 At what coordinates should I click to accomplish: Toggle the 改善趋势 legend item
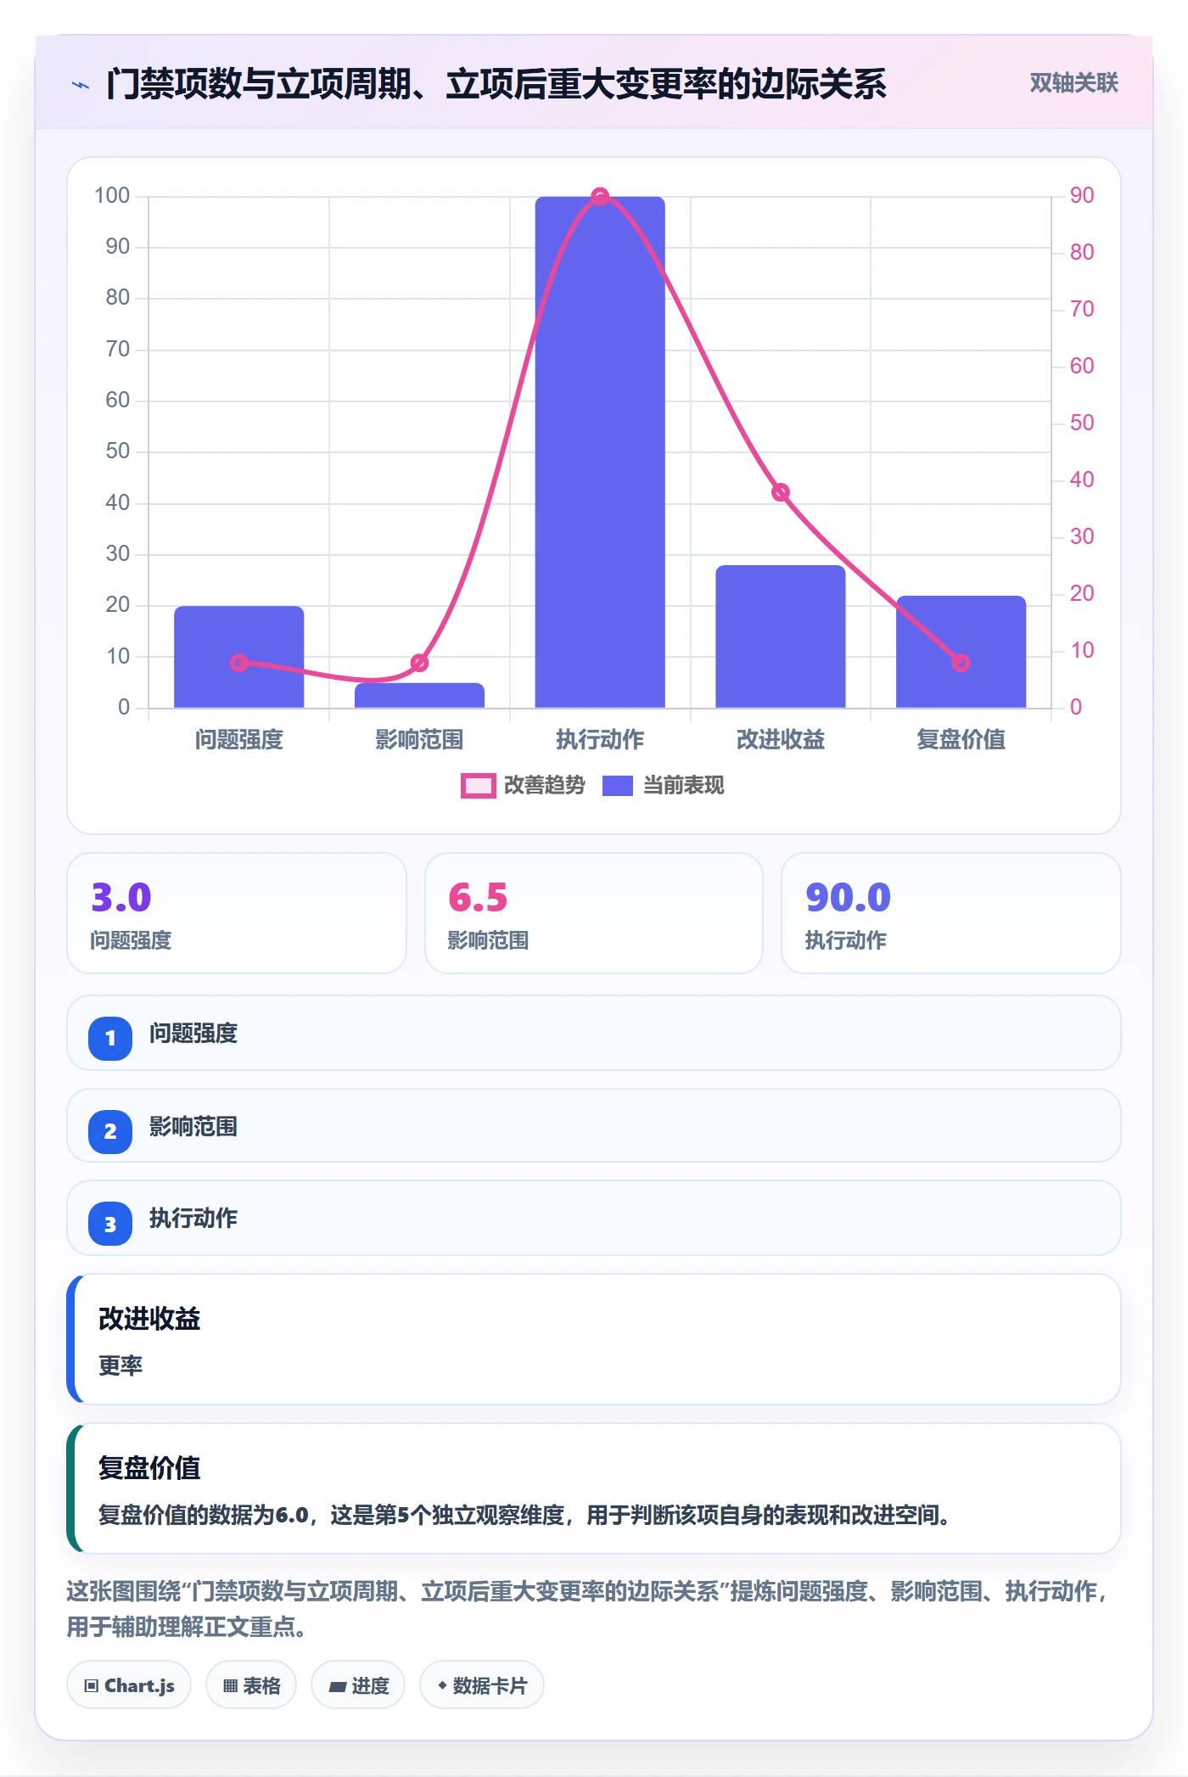(523, 786)
